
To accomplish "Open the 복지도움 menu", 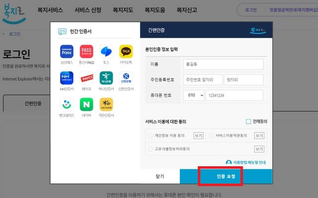I will tap(155, 10).
